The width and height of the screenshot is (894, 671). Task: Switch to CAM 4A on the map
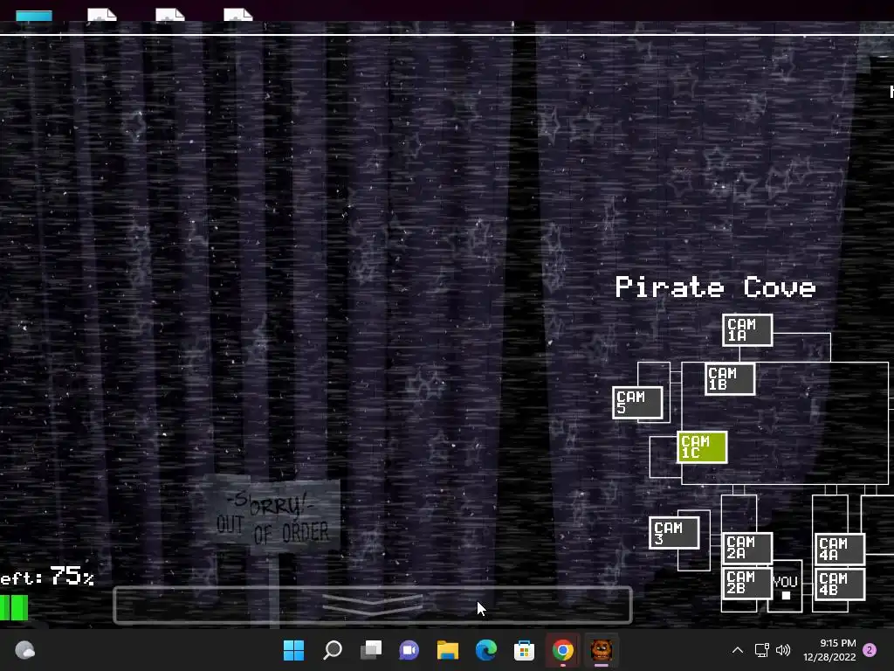(840, 549)
